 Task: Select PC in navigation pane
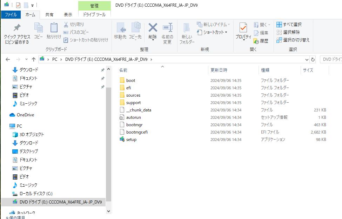pos(19,126)
